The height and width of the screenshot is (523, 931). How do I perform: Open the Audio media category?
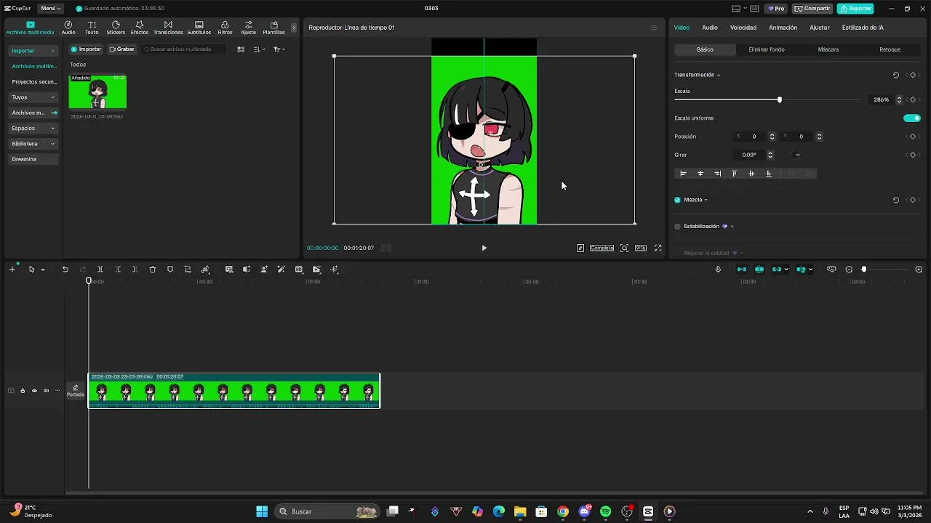[68, 28]
